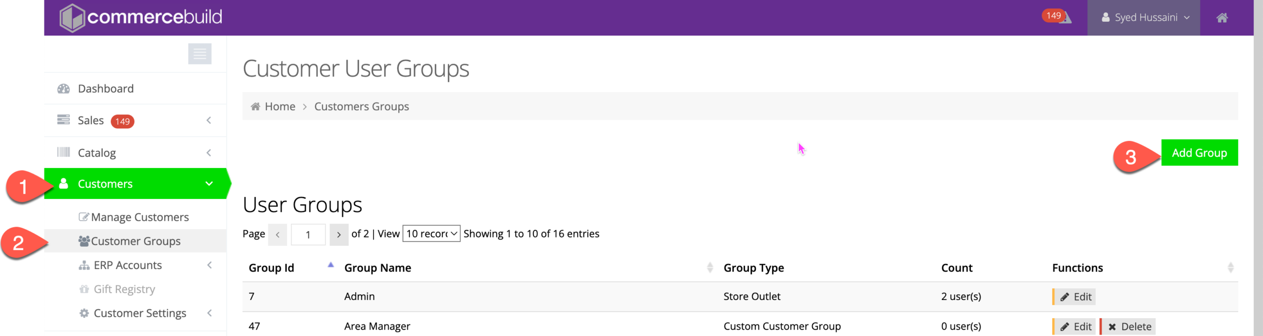This screenshot has width=1263, height=336.
Task: Delete the Area Manager group
Action: click(1129, 326)
